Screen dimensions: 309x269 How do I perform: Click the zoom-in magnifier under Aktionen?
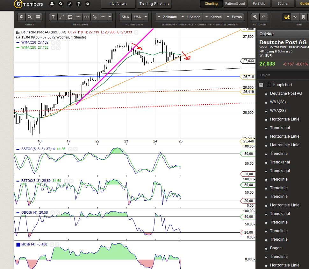255,17
